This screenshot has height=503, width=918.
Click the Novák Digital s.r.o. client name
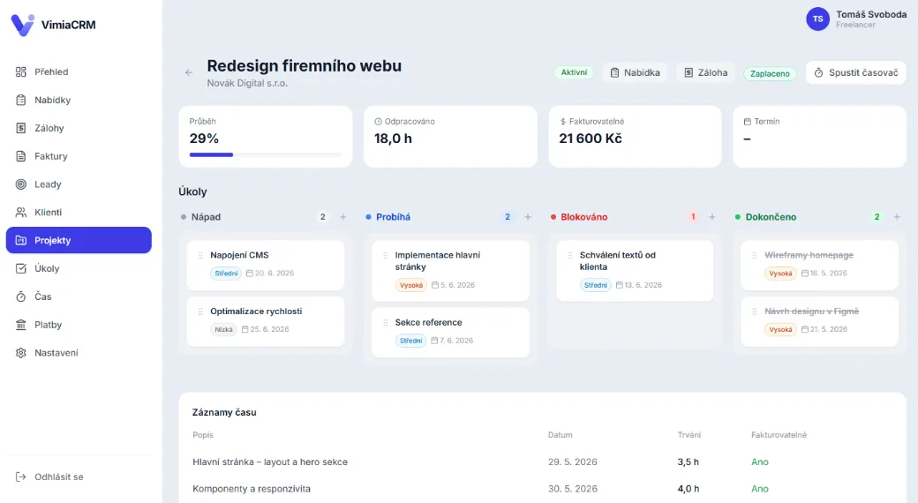(x=247, y=84)
